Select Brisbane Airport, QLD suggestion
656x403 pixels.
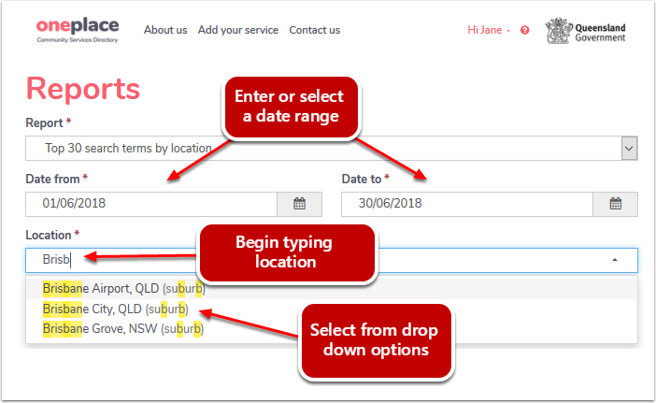(x=332, y=288)
